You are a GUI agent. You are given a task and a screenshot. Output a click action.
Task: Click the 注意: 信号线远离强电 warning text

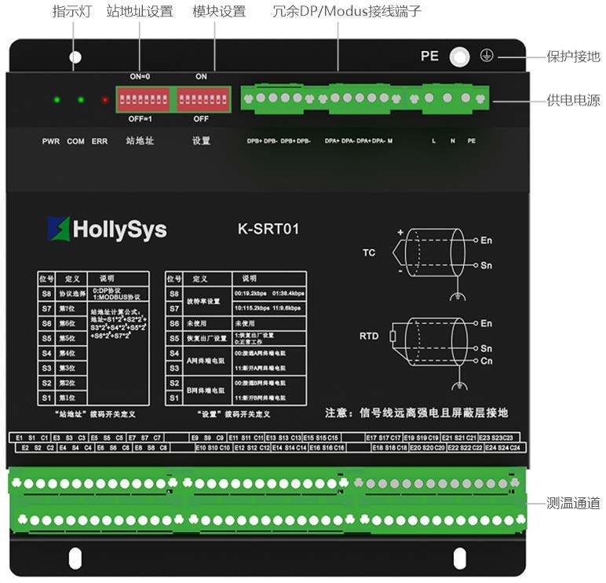[x=417, y=412]
